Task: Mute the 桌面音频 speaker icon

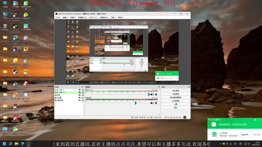Action: (152, 103)
